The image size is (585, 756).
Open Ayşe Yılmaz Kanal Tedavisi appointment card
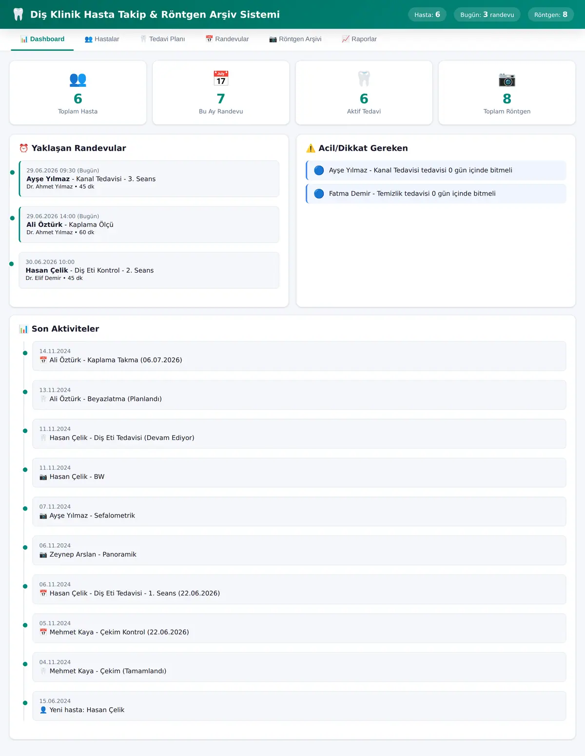pyautogui.click(x=149, y=179)
